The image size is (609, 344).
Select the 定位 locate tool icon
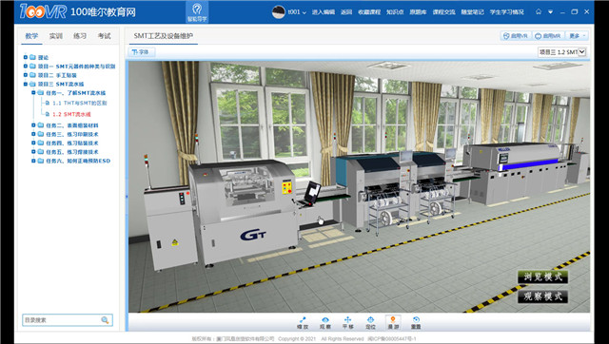(370, 323)
